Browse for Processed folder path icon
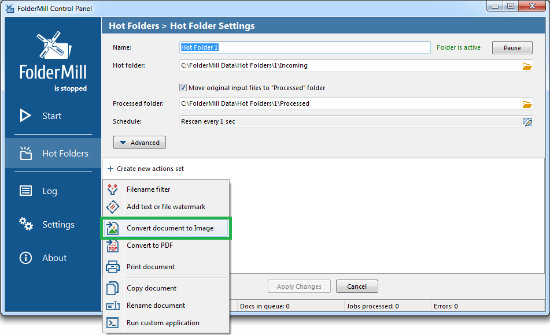The width and height of the screenshot is (550, 335). (527, 104)
